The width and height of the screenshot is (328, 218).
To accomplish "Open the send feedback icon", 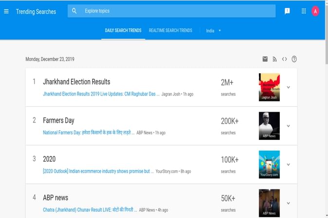I will (287, 11).
